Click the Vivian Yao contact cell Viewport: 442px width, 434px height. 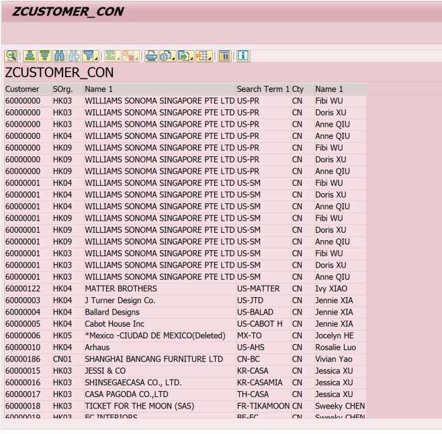(x=333, y=360)
